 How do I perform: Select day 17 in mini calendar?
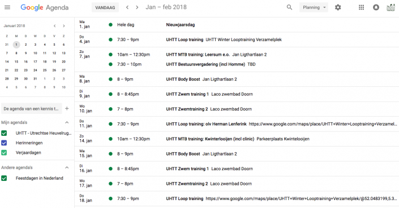[35, 61]
